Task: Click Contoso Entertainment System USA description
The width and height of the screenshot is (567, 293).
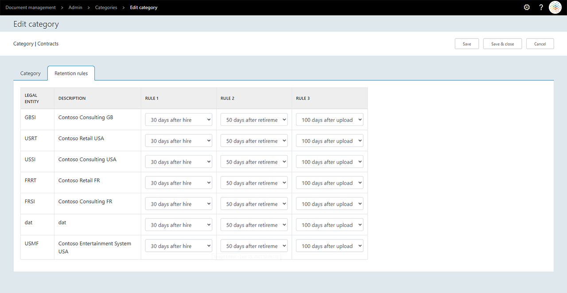Action: [x=95, y=247]
